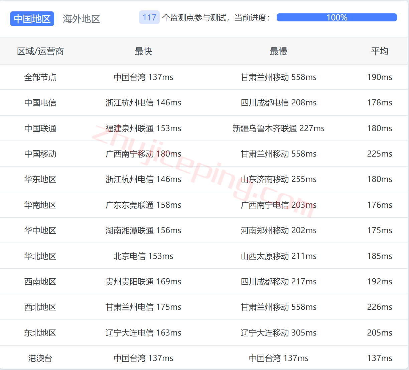Click 辽宁大连移动 305ms cell
This screenshot has height=370, width=409.
[279, 333]
